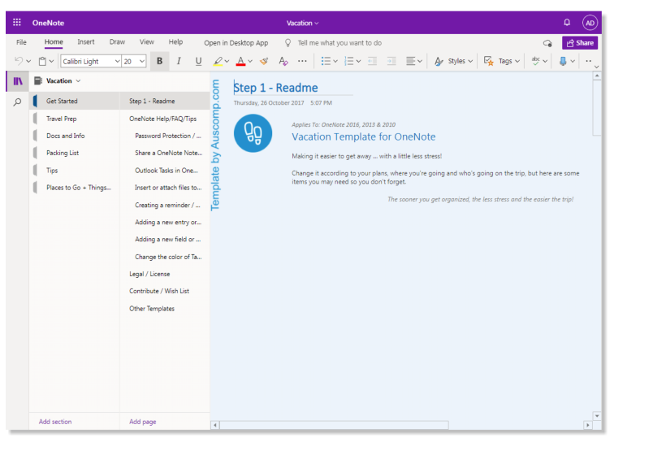Click the Tell me lightbulb icon
Viewport: 666px width, 455px height.
(288, 43)
